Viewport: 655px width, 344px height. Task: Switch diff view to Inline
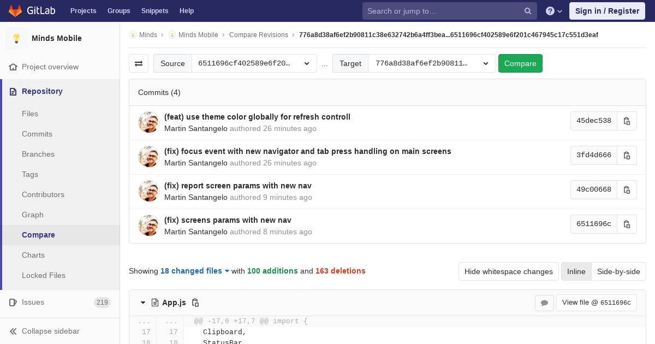[x=576, y=271]
